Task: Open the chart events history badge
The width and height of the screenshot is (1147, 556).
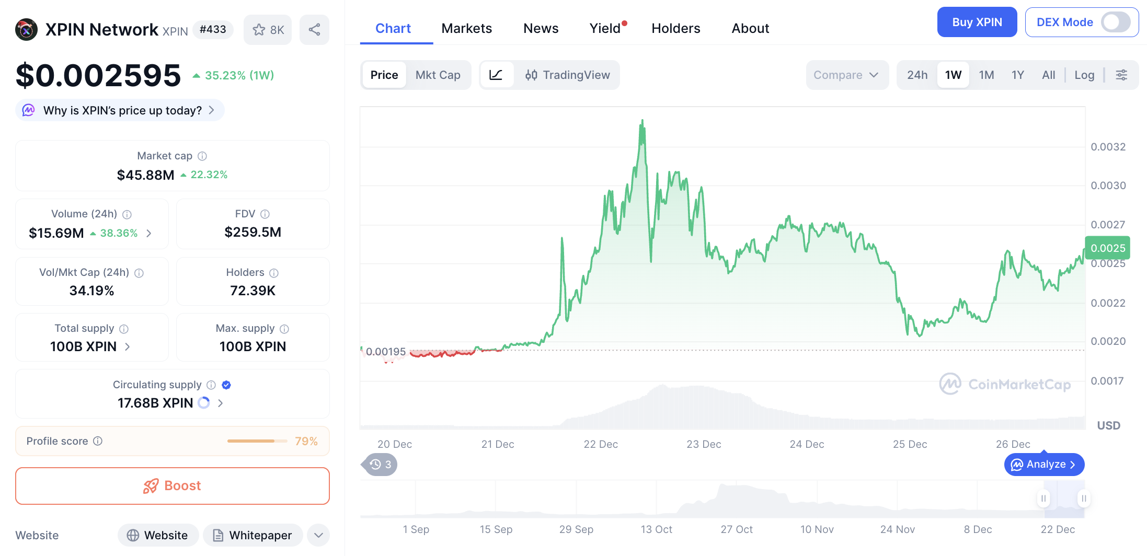Action: 380,465
